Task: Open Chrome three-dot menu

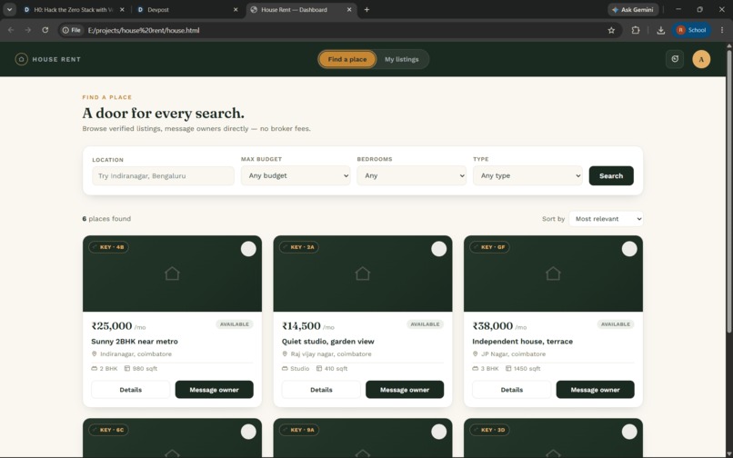Action: 722,30
